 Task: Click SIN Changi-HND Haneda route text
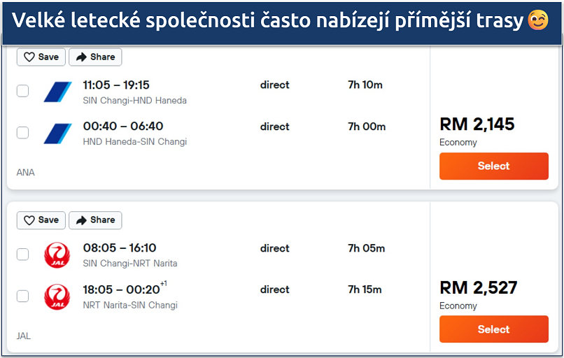(x=134, y=101)
